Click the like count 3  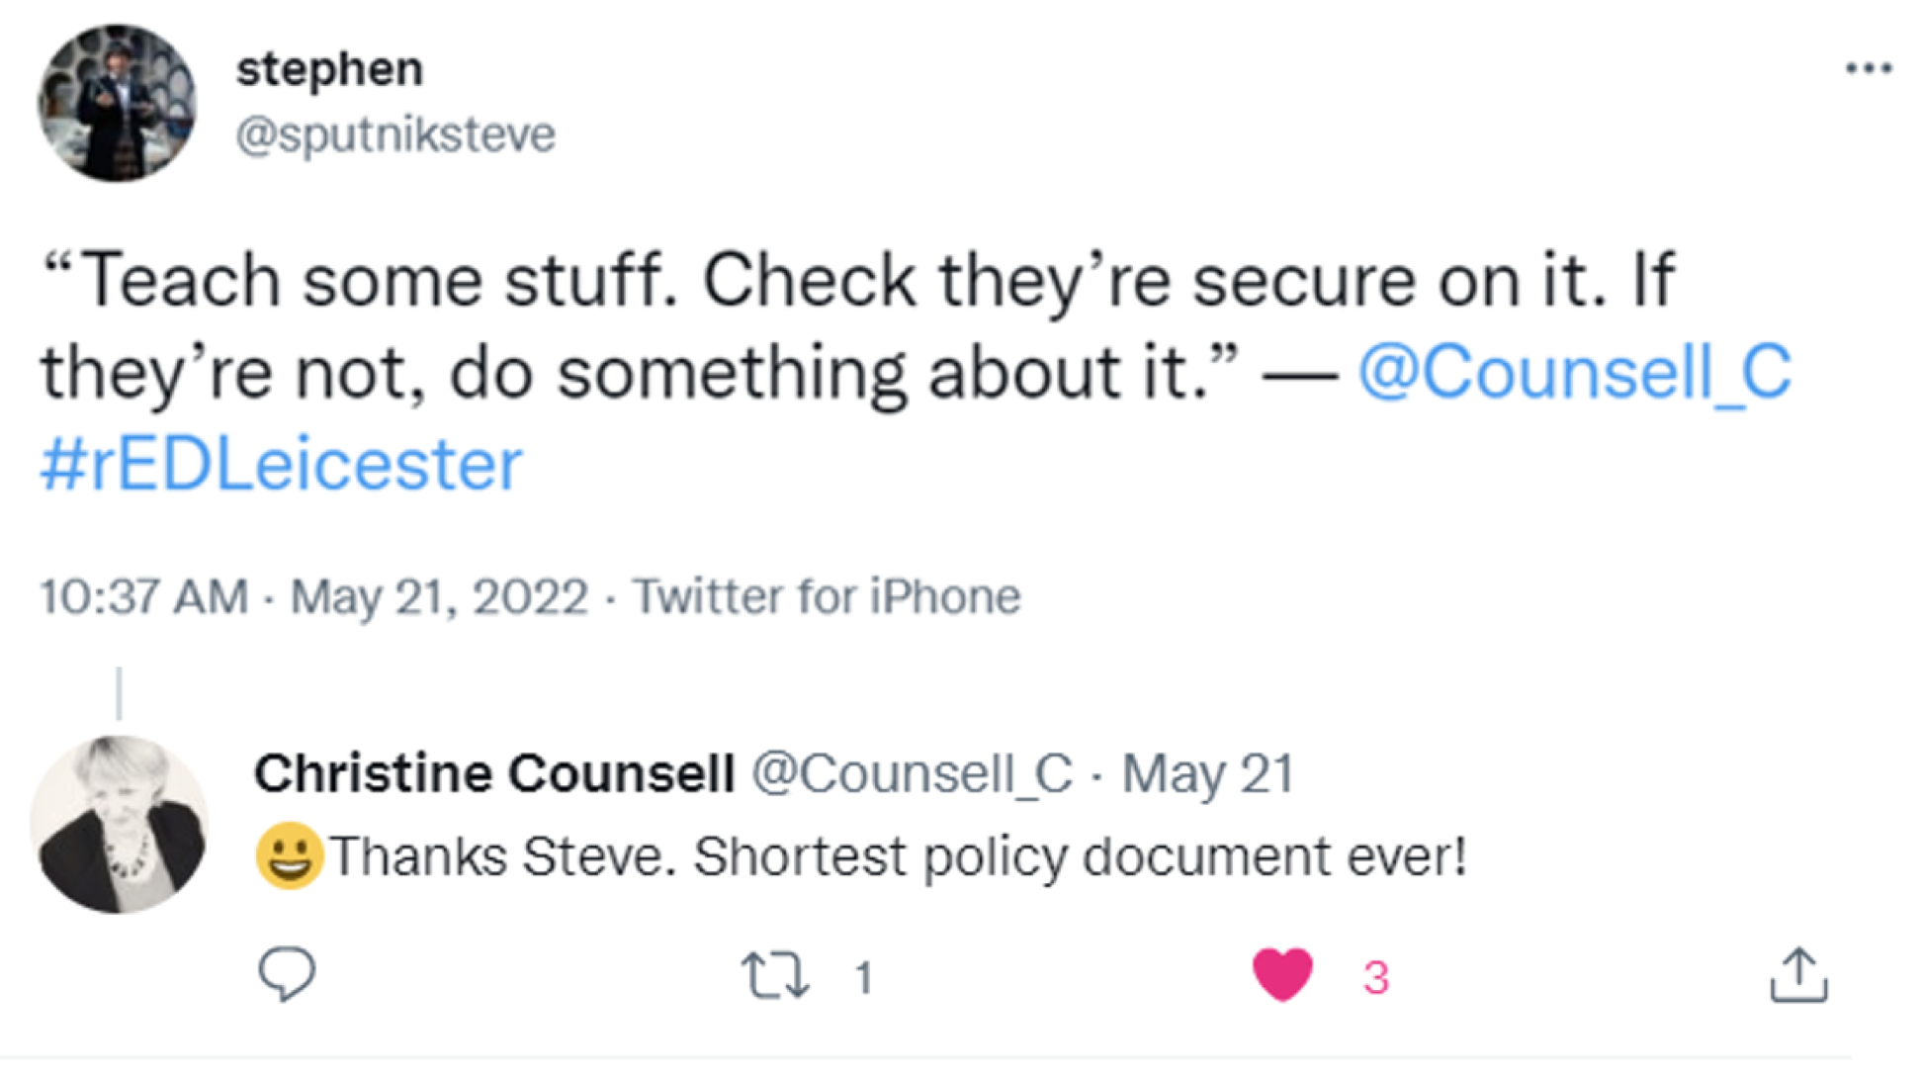point(1375,977)
